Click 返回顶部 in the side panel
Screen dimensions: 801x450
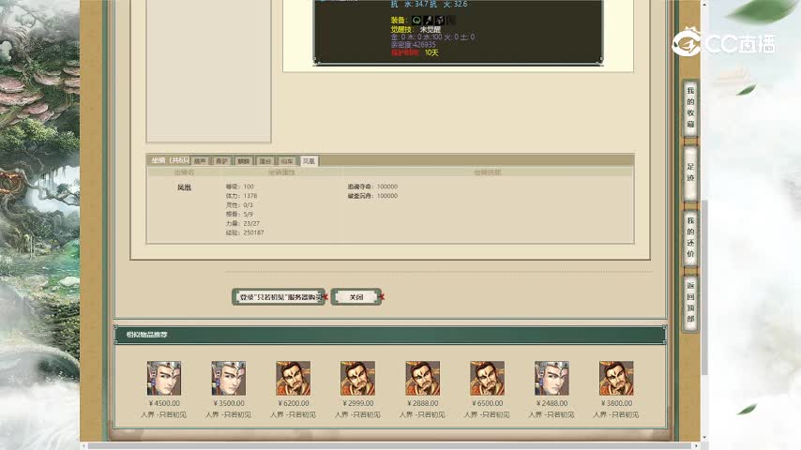(690, 302)
